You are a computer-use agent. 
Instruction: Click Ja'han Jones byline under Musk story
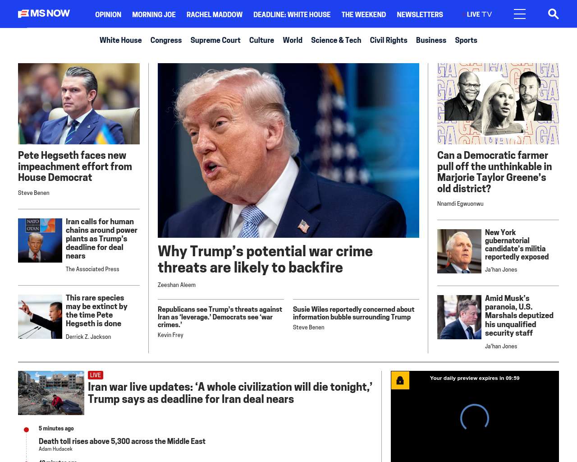click(x=501, y=346)
